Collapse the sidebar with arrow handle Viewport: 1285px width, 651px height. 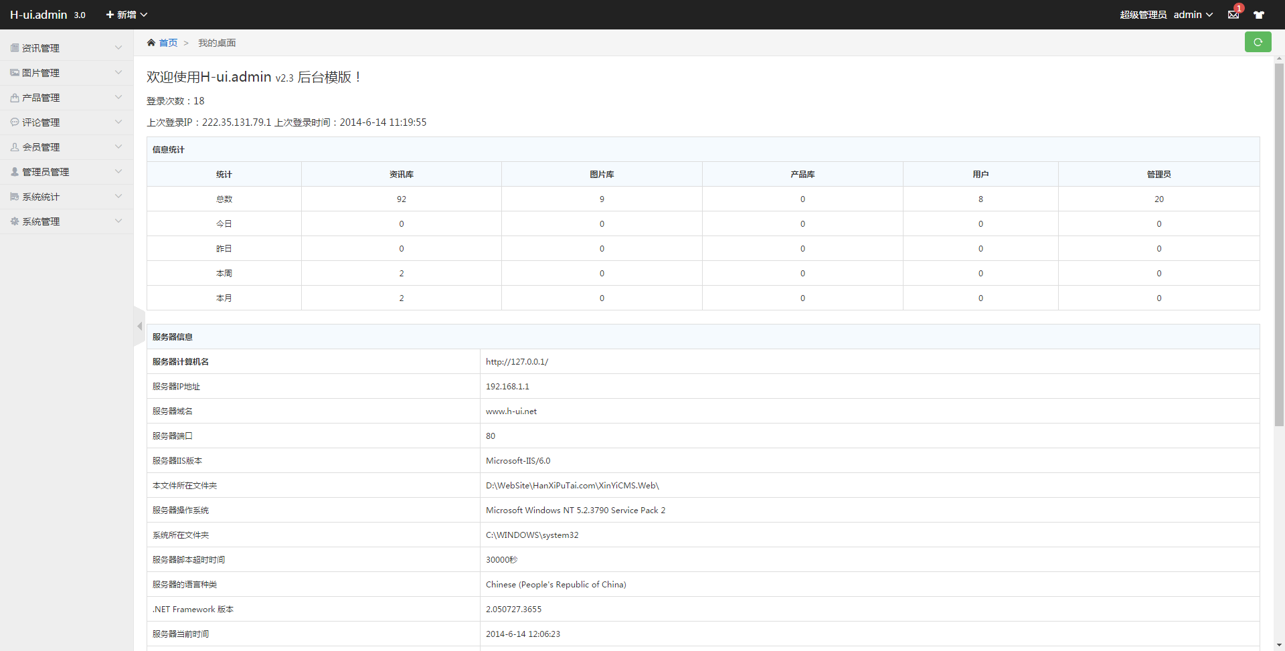pyautogui.click(x=139, y=327)
